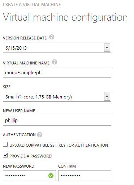Focus the New Password field

29,176
